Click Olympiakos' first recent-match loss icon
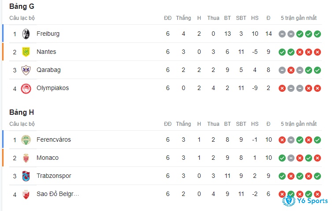Viewport: 332px width, 211px height. click(x=282, y=88)
